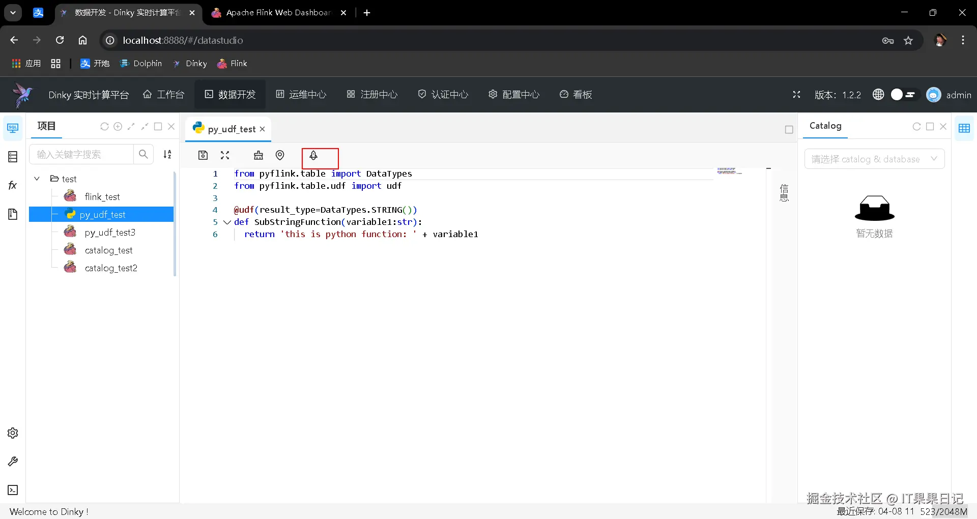
Task: Go to the 工作台 menu
Action: (163, 95)
